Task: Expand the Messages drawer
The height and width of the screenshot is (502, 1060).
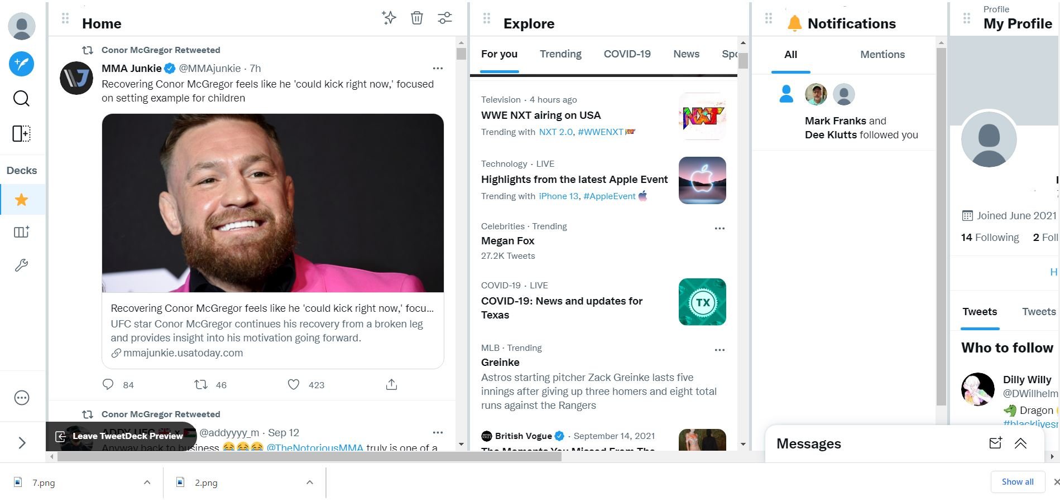Action: 1020,443
